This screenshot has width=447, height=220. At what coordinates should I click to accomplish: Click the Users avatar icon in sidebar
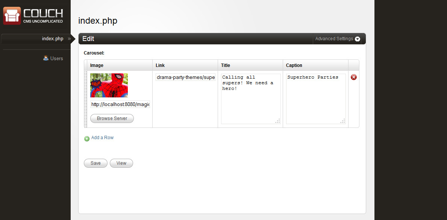[x=45, y=58]
